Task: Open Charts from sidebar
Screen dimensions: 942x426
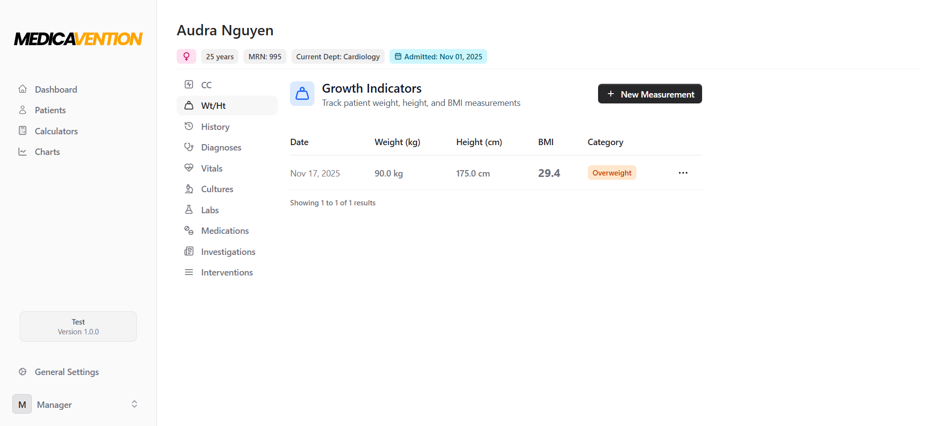Action: tap(47, 151)
